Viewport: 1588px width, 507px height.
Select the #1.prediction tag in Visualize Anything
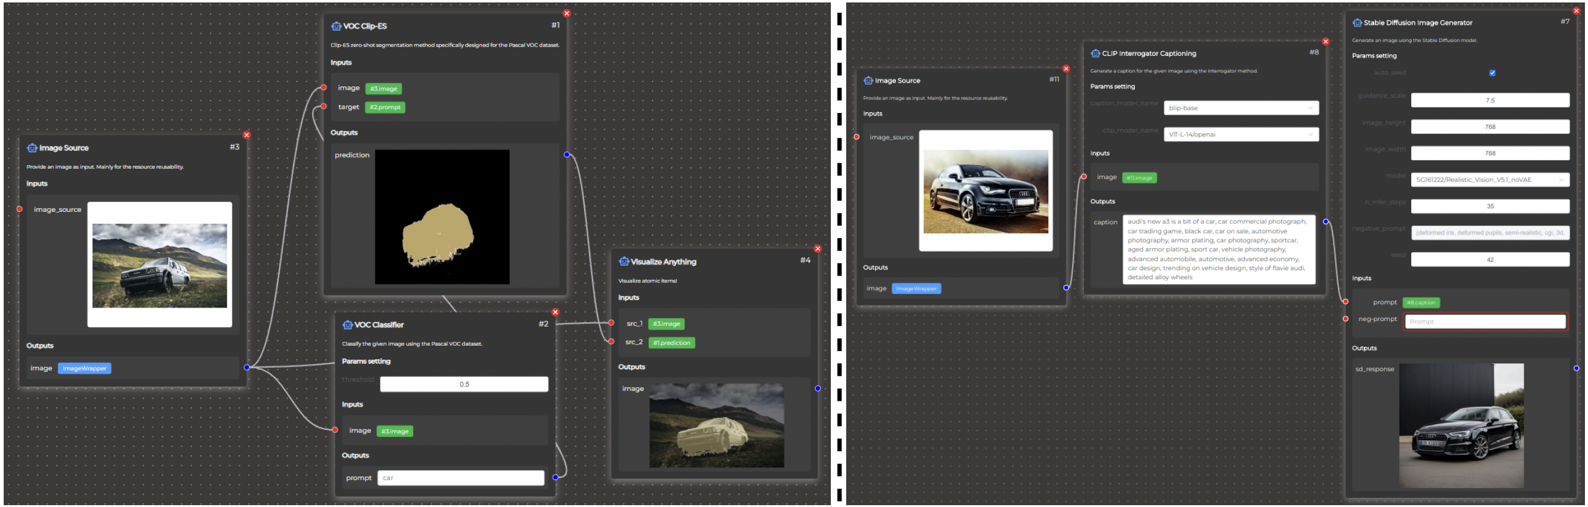[671, 343]
